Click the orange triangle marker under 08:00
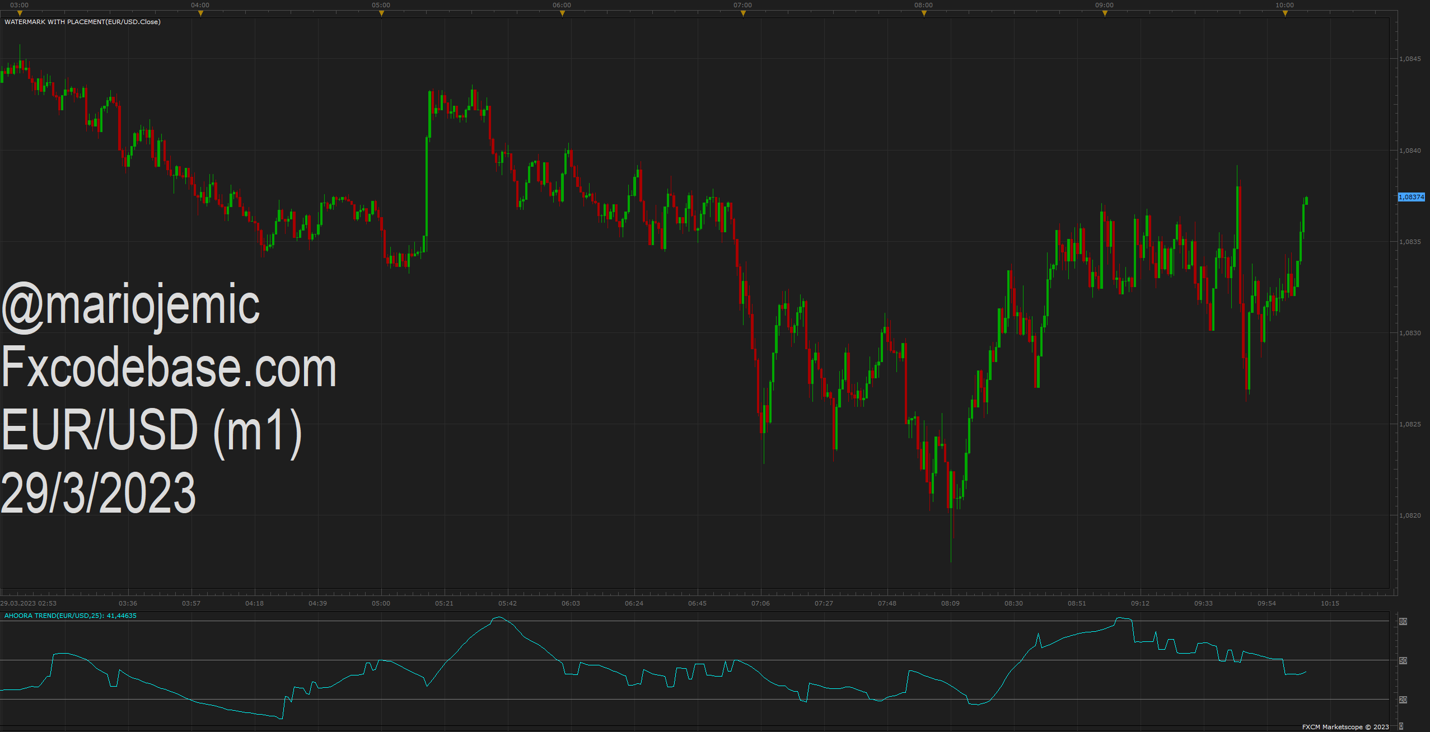Screen dimensions: 1430x732 [x=924, y=13]
